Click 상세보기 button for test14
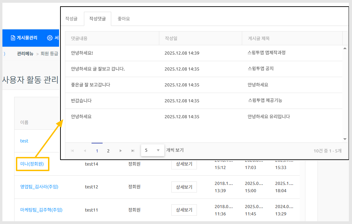This screenshot has width=352, height=224. pos(184,164)
